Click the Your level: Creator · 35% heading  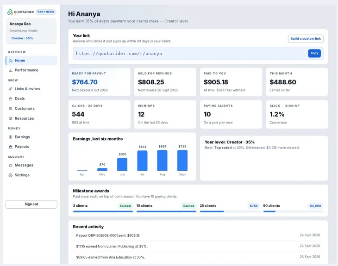[x=229, y=142]
